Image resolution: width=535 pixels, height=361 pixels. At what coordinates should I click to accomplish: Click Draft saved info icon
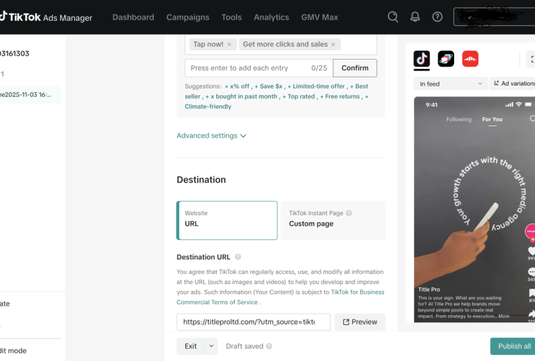tap(269, 346)
